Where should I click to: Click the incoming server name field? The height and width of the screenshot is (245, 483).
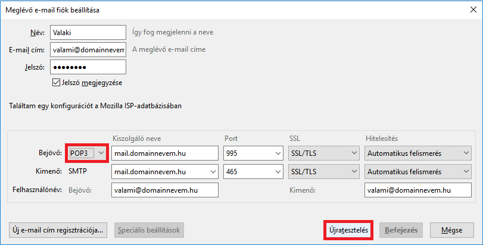pyautogui.click(x=165, y=153)
